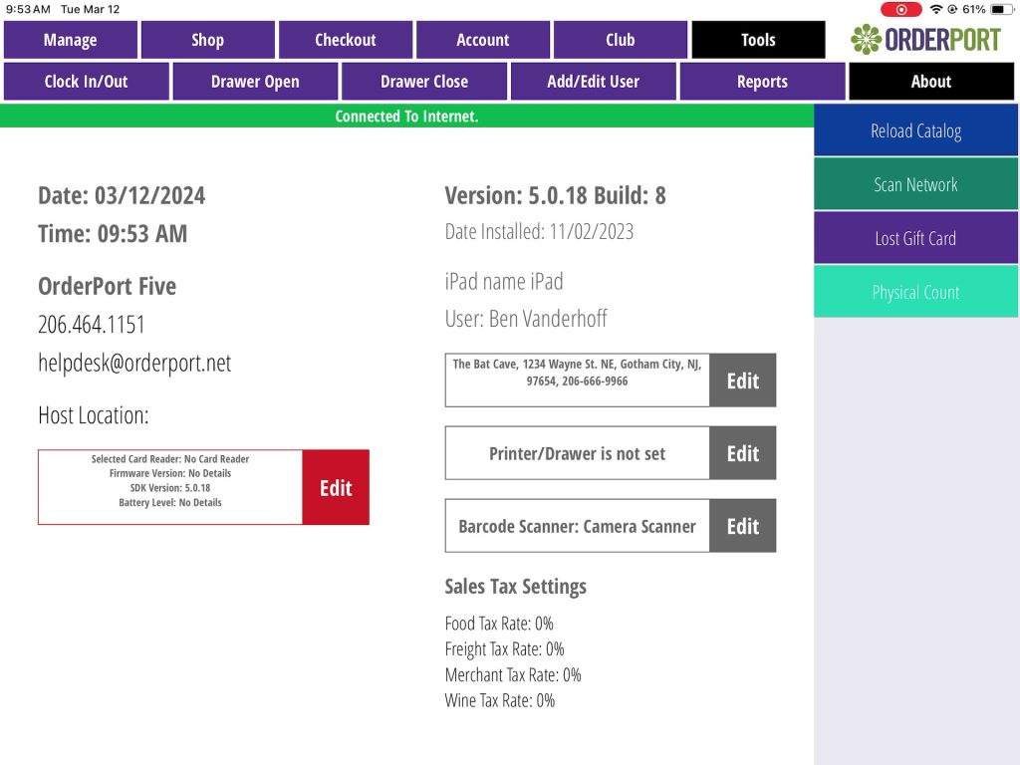Select Physical Count in the sidebar
Screen dimensions: 1020x765
click(x=915, y=292)
